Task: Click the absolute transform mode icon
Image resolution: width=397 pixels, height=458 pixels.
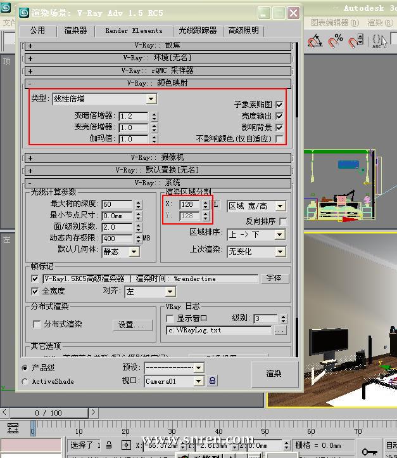Action: tap(126, 445)
